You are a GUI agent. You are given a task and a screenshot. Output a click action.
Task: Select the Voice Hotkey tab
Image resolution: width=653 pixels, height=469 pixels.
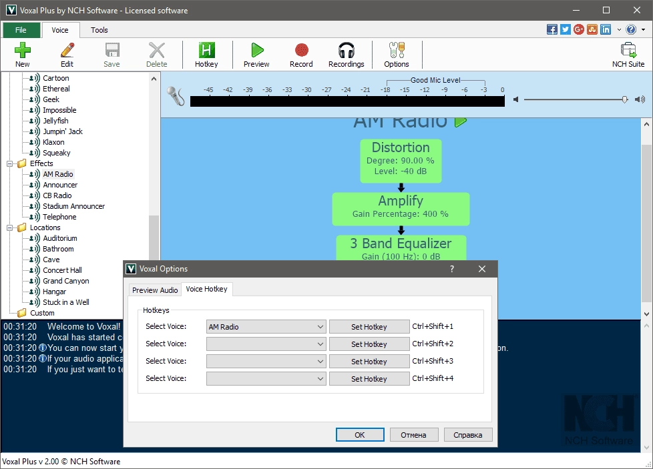(206, 289)
